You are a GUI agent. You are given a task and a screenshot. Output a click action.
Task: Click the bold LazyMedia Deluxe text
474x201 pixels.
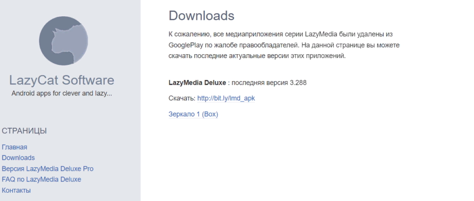coord(197,82)
